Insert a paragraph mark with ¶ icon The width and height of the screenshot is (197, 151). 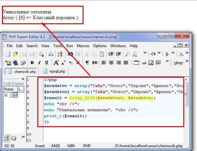87,63
